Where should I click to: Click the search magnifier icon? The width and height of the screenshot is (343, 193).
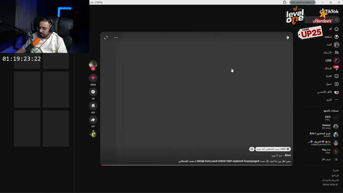[x=337, y=20]
